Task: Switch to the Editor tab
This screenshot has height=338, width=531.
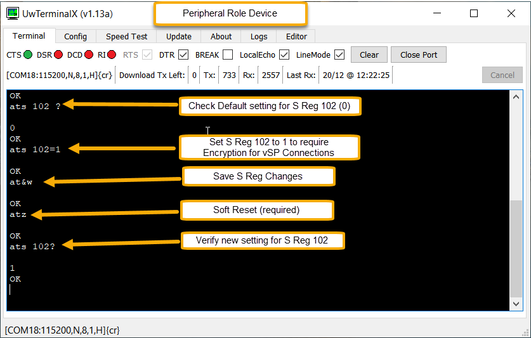Action: tap(296, 37)
